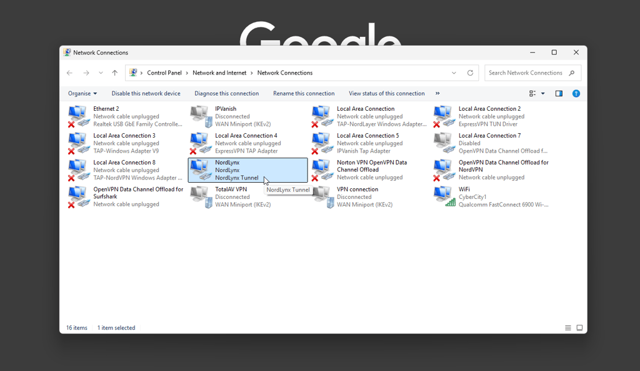Click 'Qualcomm FastConnect 6900 Wi-...' text
The image size is (640, 371).
(x=503, y=205)
